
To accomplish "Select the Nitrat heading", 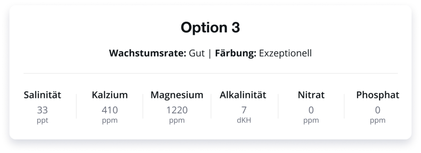I will pos(311,95).
